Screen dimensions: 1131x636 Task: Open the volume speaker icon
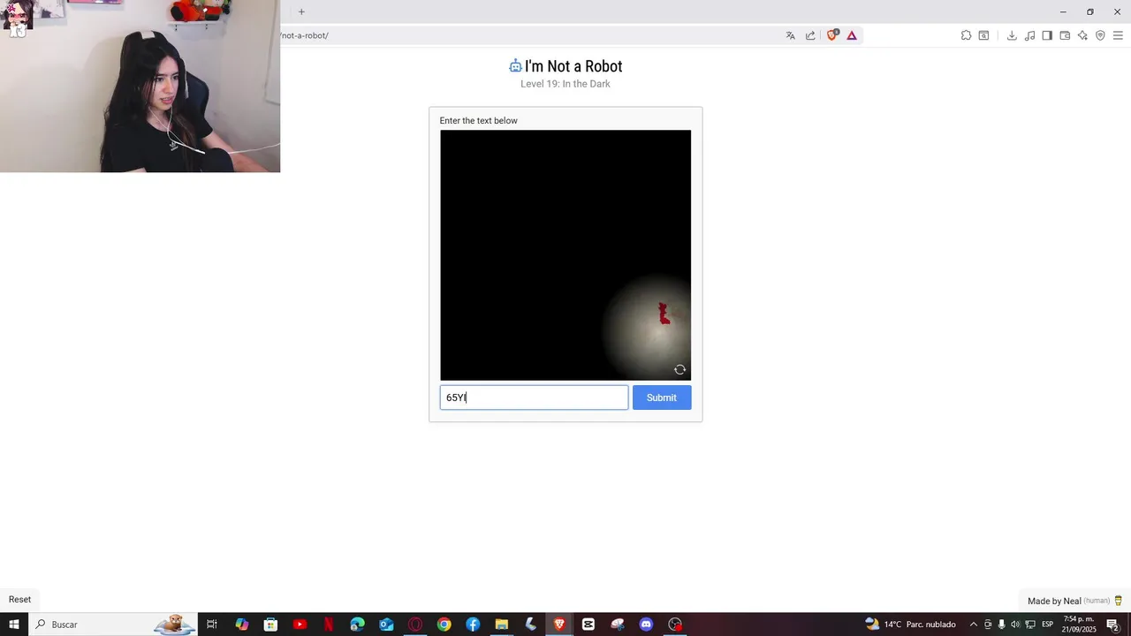(x=1015, y=625)
